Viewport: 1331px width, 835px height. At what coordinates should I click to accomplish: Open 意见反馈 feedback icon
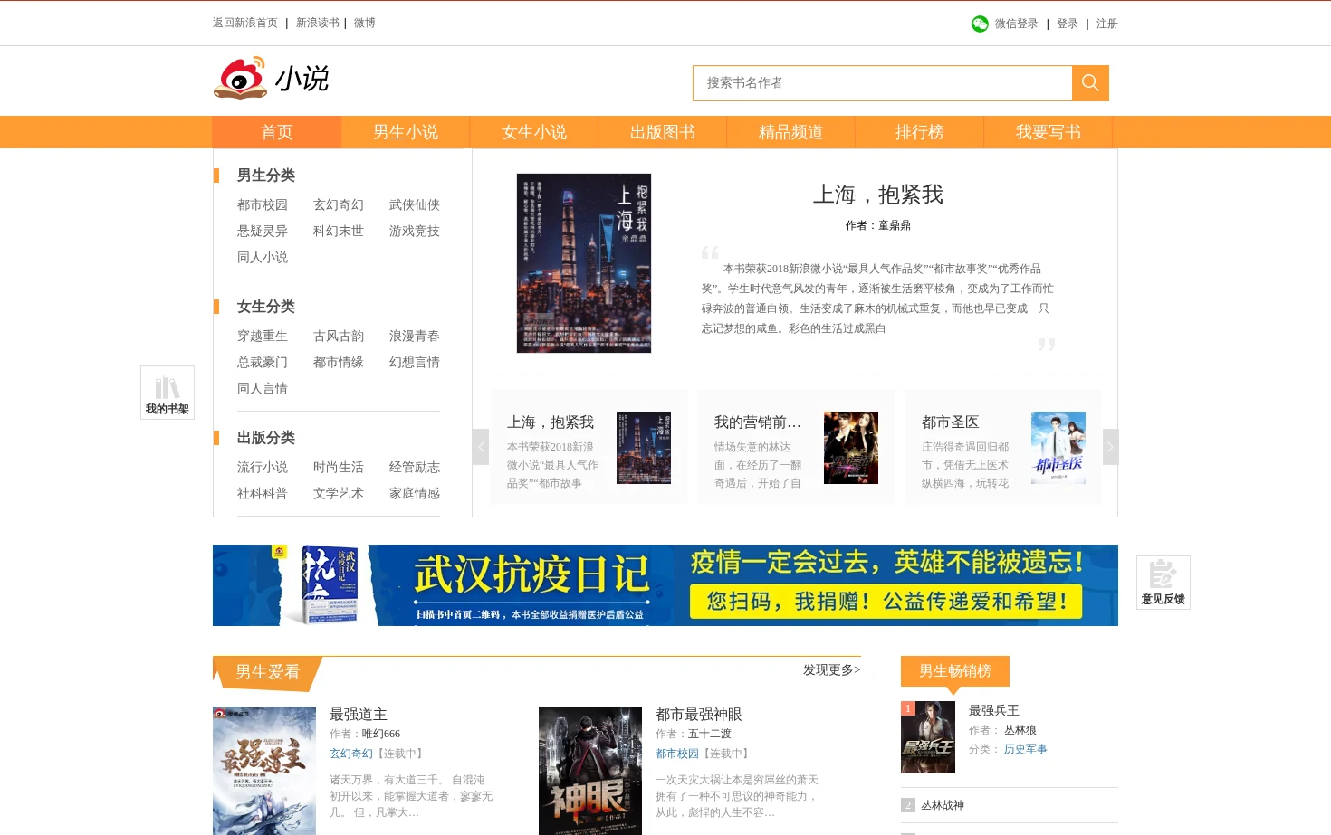(1163, 583)
